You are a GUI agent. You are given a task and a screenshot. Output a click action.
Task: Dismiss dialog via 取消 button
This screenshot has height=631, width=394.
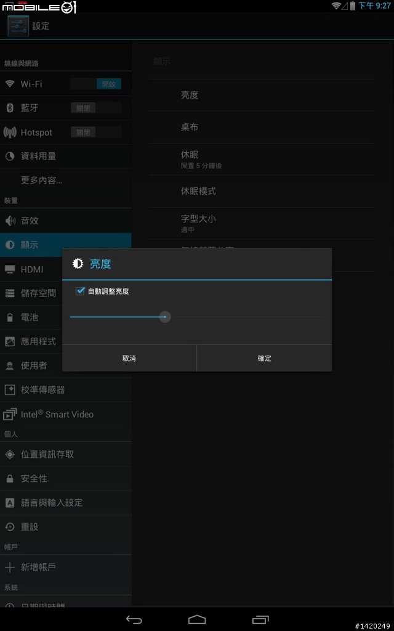tap(129, 358)
